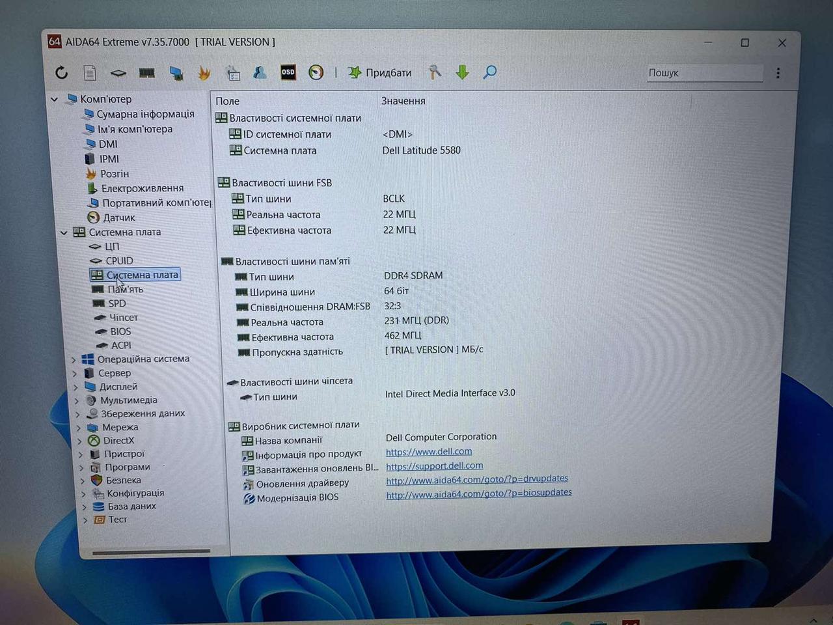Collapse the Комп'ютер tree node
Image resolution: width=833 pixels, height=625 pixels.
click(55, 100)
